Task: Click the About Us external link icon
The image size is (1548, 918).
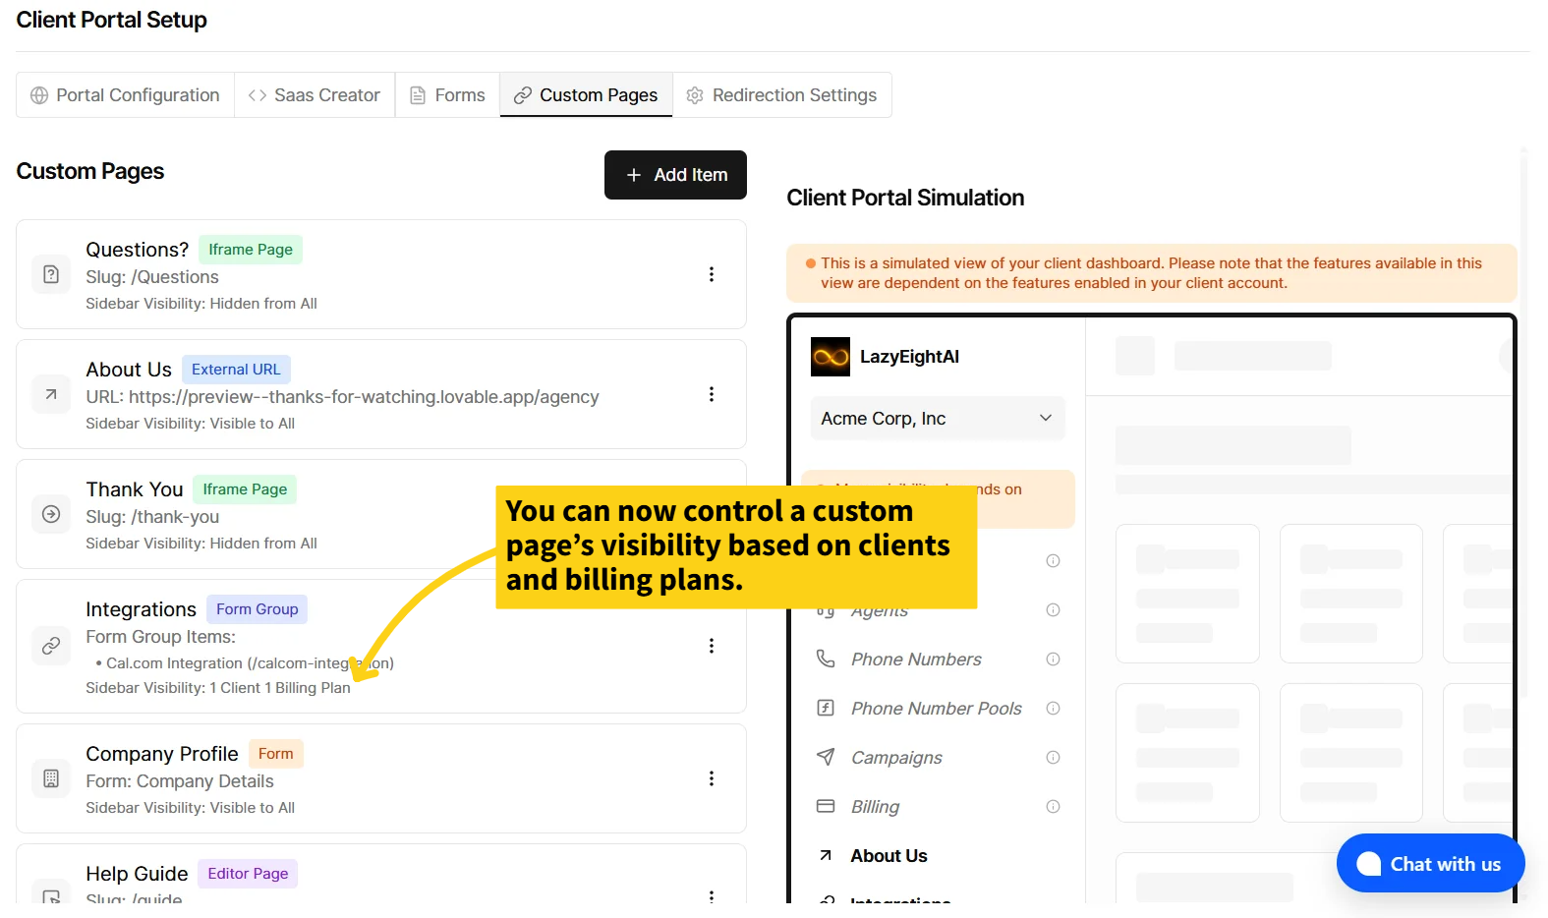Action: (51, 394)
